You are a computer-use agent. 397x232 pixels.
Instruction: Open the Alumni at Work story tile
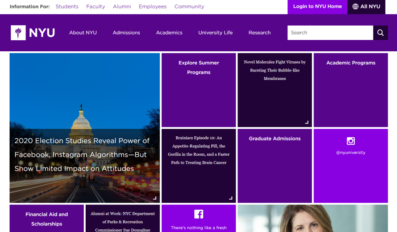click(123, 218)
